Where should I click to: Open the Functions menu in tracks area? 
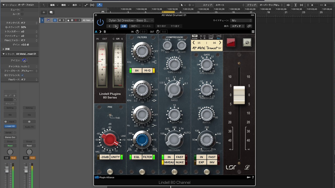pos(65,5)
